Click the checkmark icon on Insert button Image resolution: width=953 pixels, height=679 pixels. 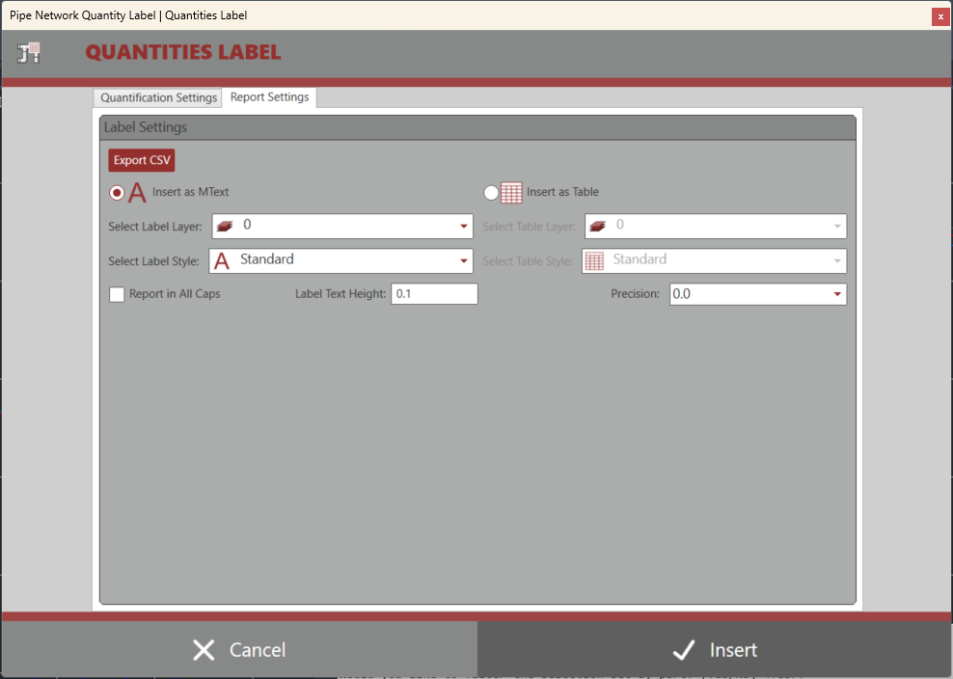tap(684, 650)
